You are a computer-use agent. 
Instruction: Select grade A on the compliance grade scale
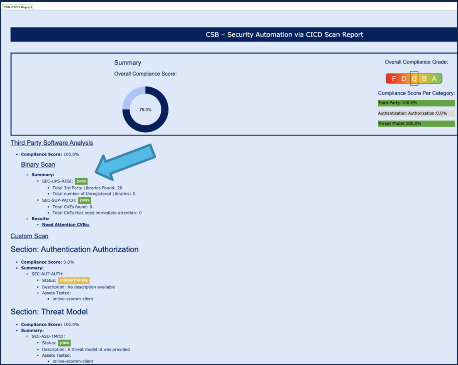click(x=434, y=79)
